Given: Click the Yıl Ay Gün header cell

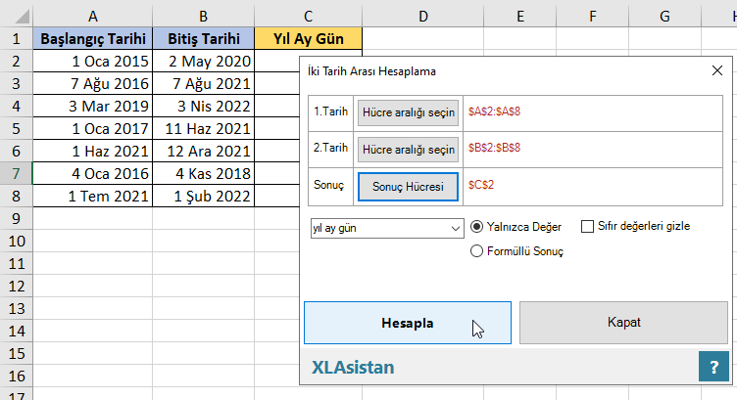Looking at the screenshot, I should [x=309, y=38].
